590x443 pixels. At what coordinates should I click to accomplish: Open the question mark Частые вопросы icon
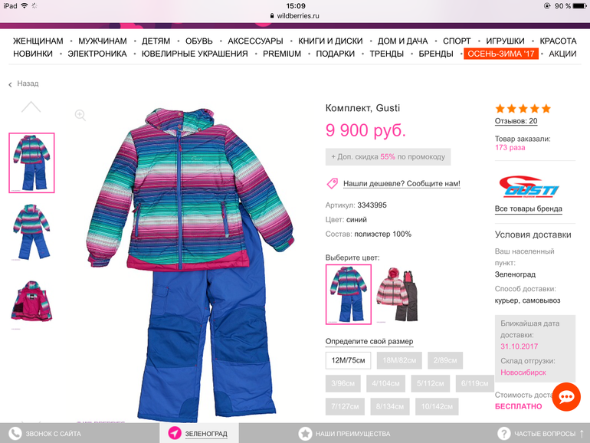coord(504,434)
